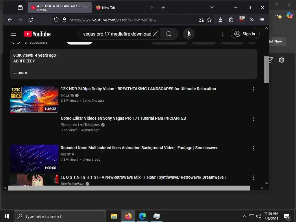Click the YouTube search text field
This screenshot has width=296, height=222.
[x=117, y=34]
